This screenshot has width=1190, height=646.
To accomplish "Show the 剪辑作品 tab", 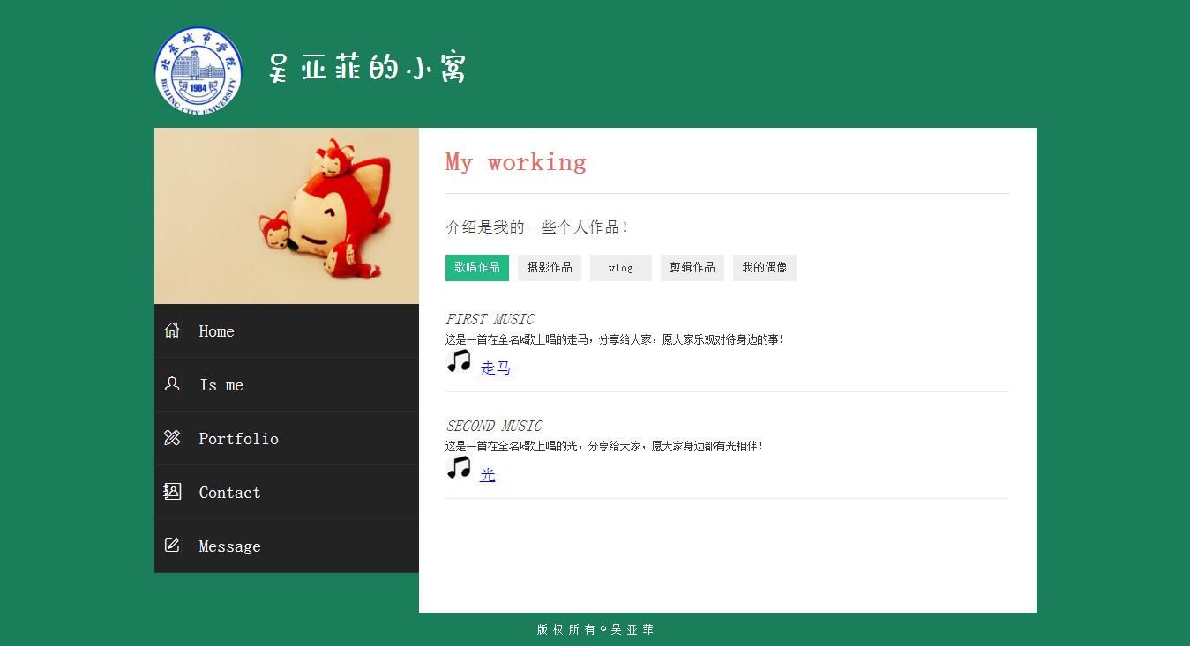I will tap(692, 268).
